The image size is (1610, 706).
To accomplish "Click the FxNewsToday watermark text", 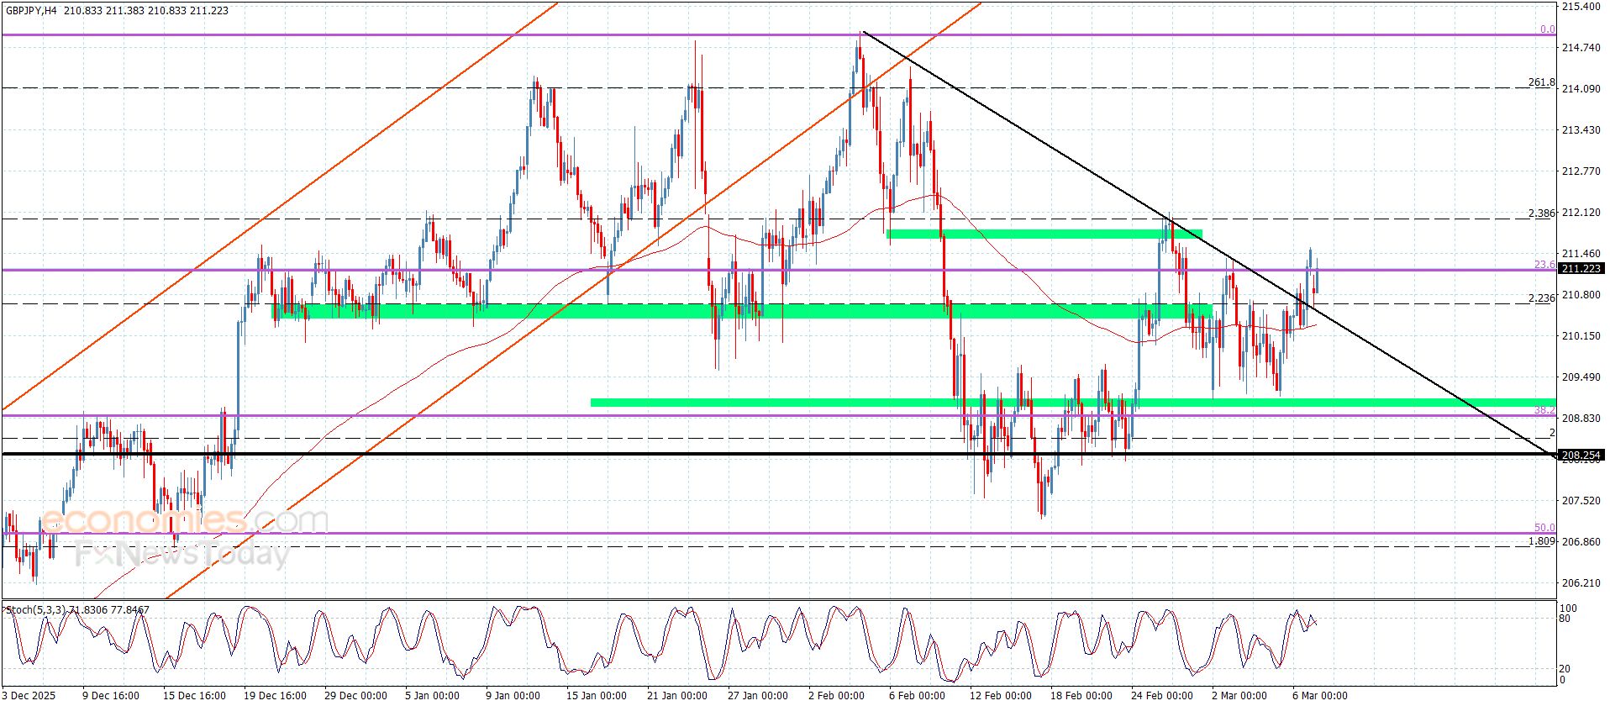I will tap(182, 555).
